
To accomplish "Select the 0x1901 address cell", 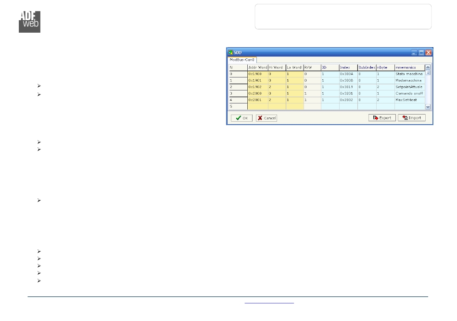I will [258, 80].
